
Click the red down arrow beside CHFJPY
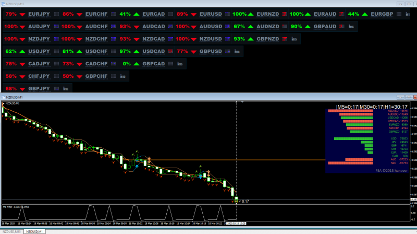(22, 76)
